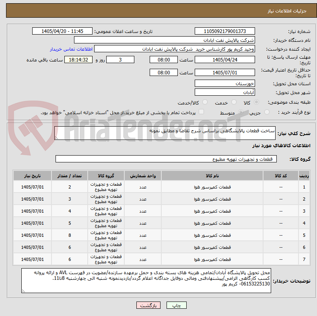
Task: Select the خدمت radio button
Action: tap(234, 102)
